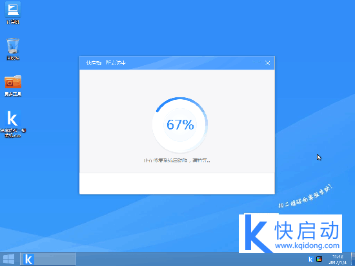Launch the K installer desktop shortcut
355x266 pixels.
tap(13, 124)
